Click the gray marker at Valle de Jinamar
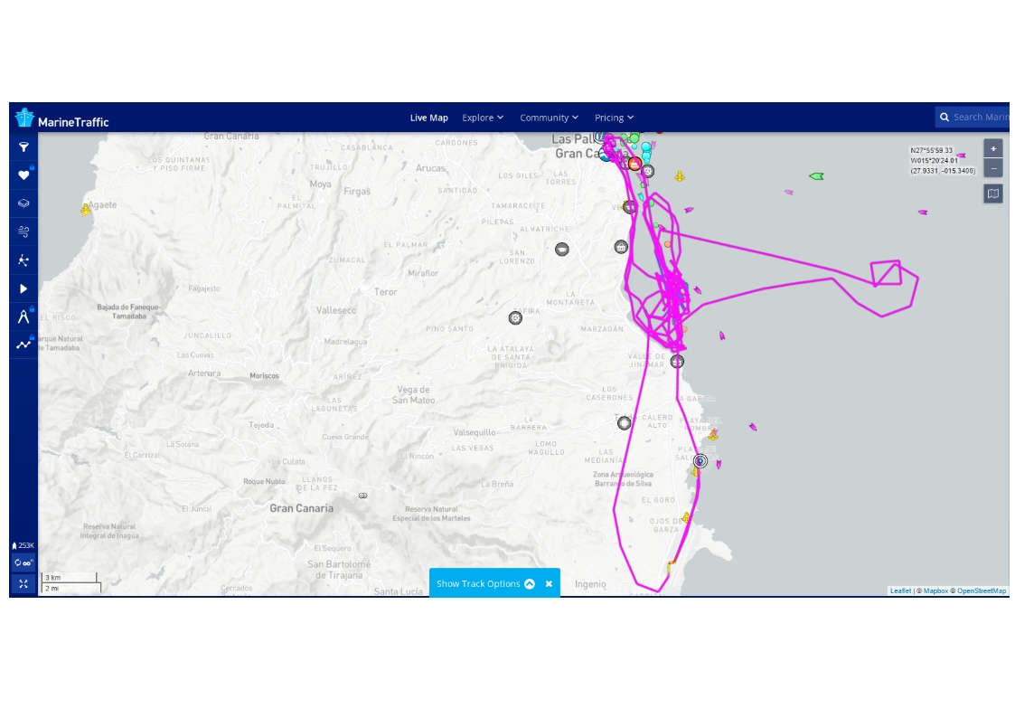This screenshot has width=1015, height=718. 677,362
